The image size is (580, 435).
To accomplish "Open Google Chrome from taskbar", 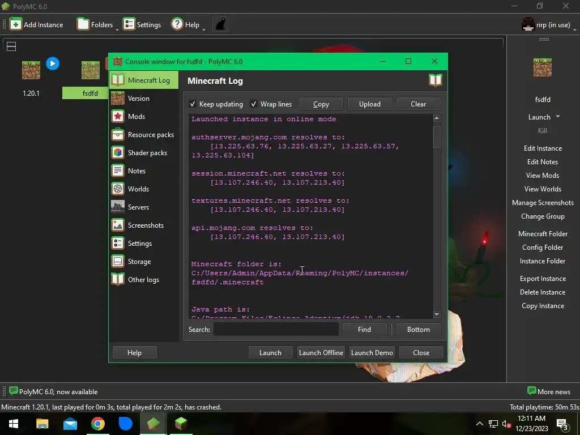I will (x=97, y=424).
